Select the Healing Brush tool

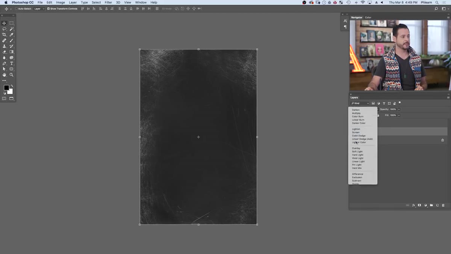click(4, 40)
